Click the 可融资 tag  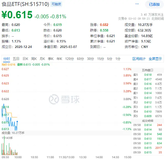click(x=56, y=4)
